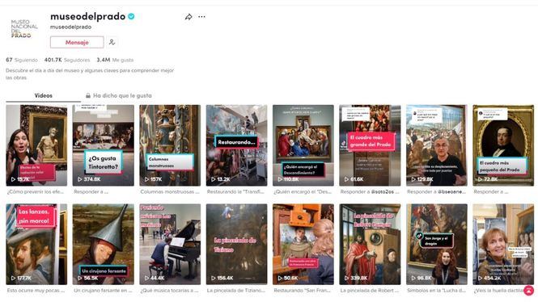Click caption Restaurando "San Fran...

click(x=303, y=291)
